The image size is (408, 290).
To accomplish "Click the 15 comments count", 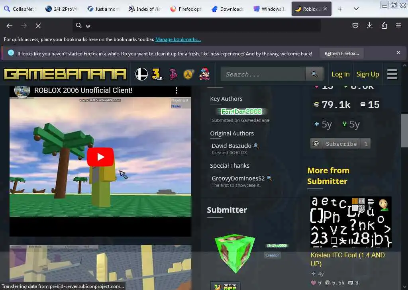I will pos(370,104).
